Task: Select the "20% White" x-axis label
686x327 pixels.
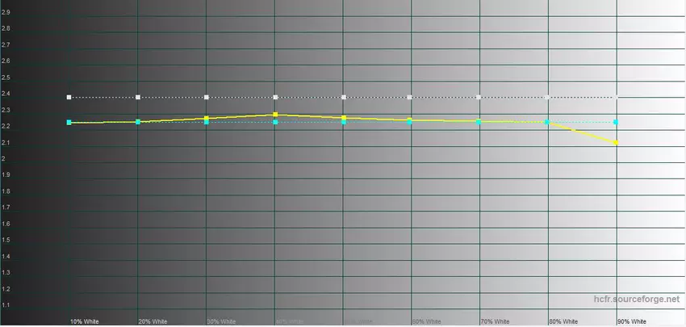Action: click(153, 321)
